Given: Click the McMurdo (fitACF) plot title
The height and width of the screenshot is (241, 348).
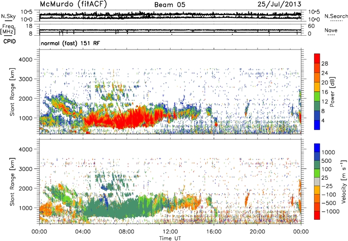Looking at the screenshot, I should click(x=73, y=4).
